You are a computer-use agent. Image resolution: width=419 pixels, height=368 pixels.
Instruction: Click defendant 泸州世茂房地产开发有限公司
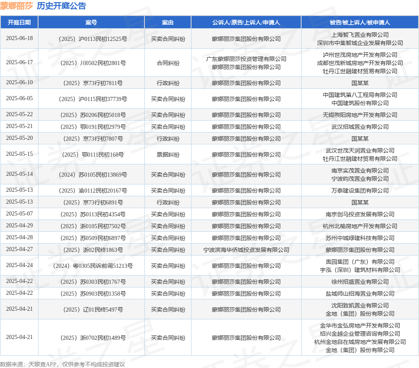360,55
